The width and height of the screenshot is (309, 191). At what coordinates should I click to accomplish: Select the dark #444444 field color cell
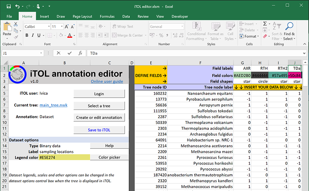pyautogui.click(x=260, y=75)
